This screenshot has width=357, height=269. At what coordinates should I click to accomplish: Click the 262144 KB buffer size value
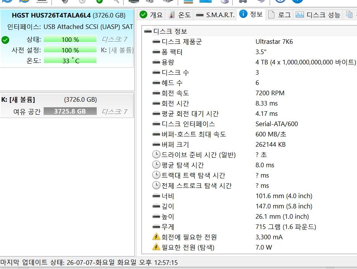(x=270, y=144)
